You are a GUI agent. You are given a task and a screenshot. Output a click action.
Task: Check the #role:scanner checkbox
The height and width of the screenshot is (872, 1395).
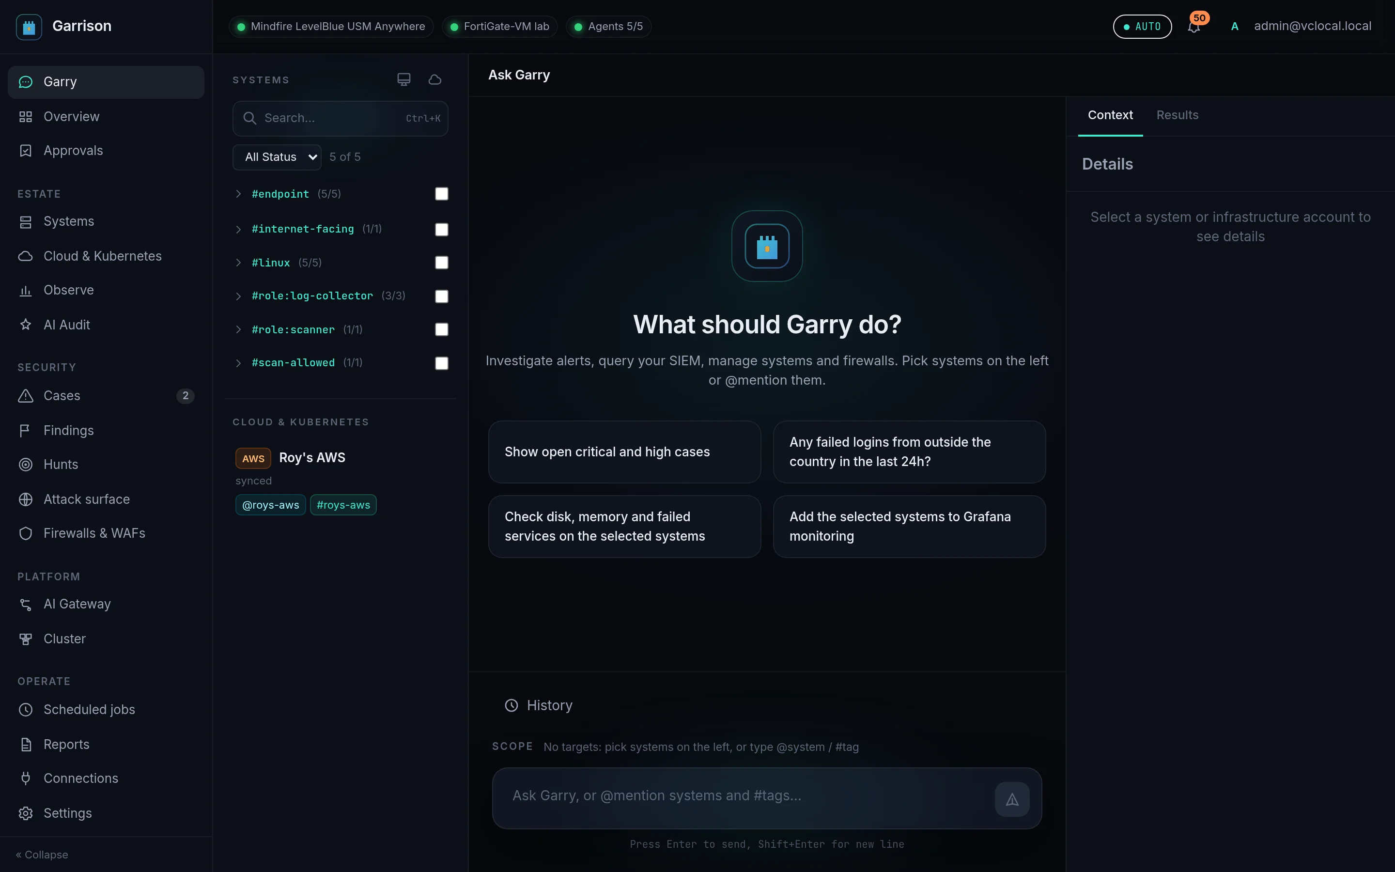click(442, 329)
